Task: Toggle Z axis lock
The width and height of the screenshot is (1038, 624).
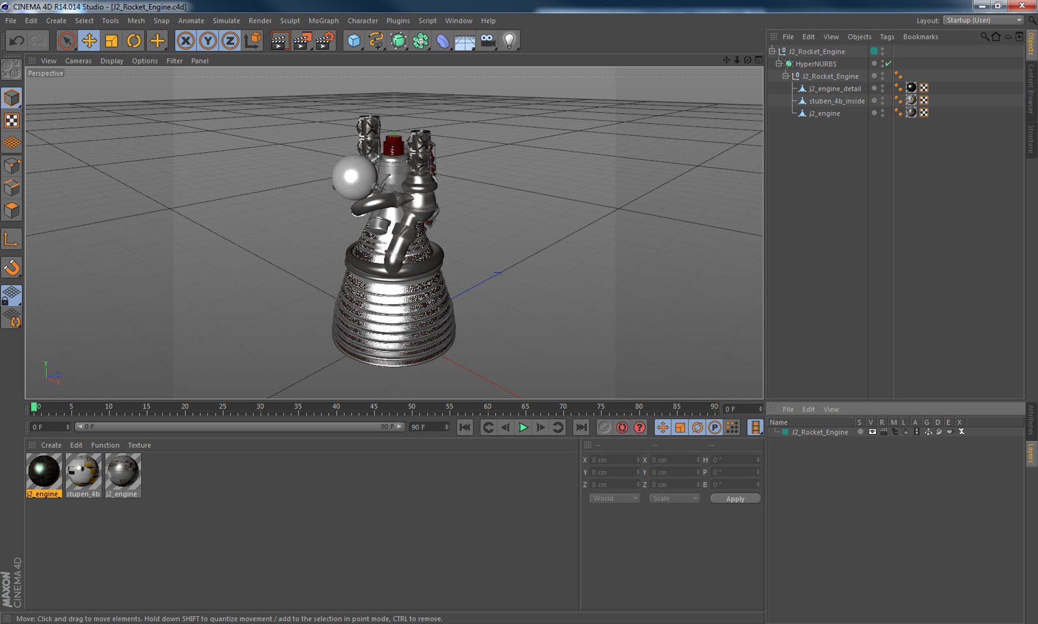Action: 230,40
